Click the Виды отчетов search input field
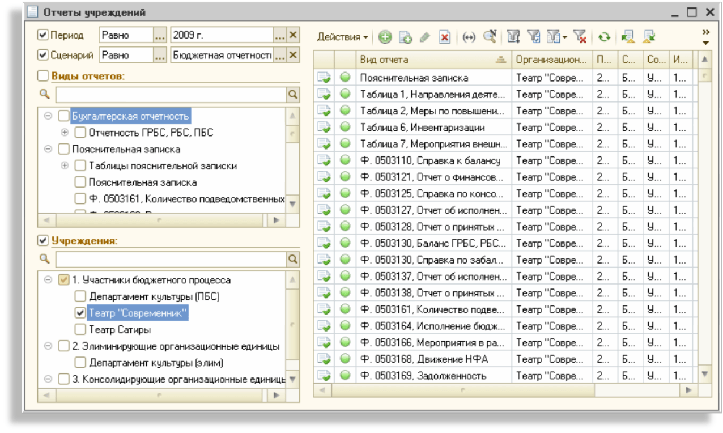 click(x=171, y=95)
